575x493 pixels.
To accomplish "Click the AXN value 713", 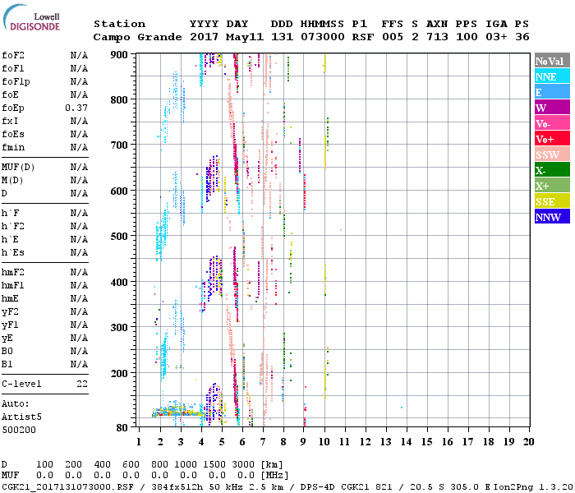I will pyautogui.click(x=437, y=37).
